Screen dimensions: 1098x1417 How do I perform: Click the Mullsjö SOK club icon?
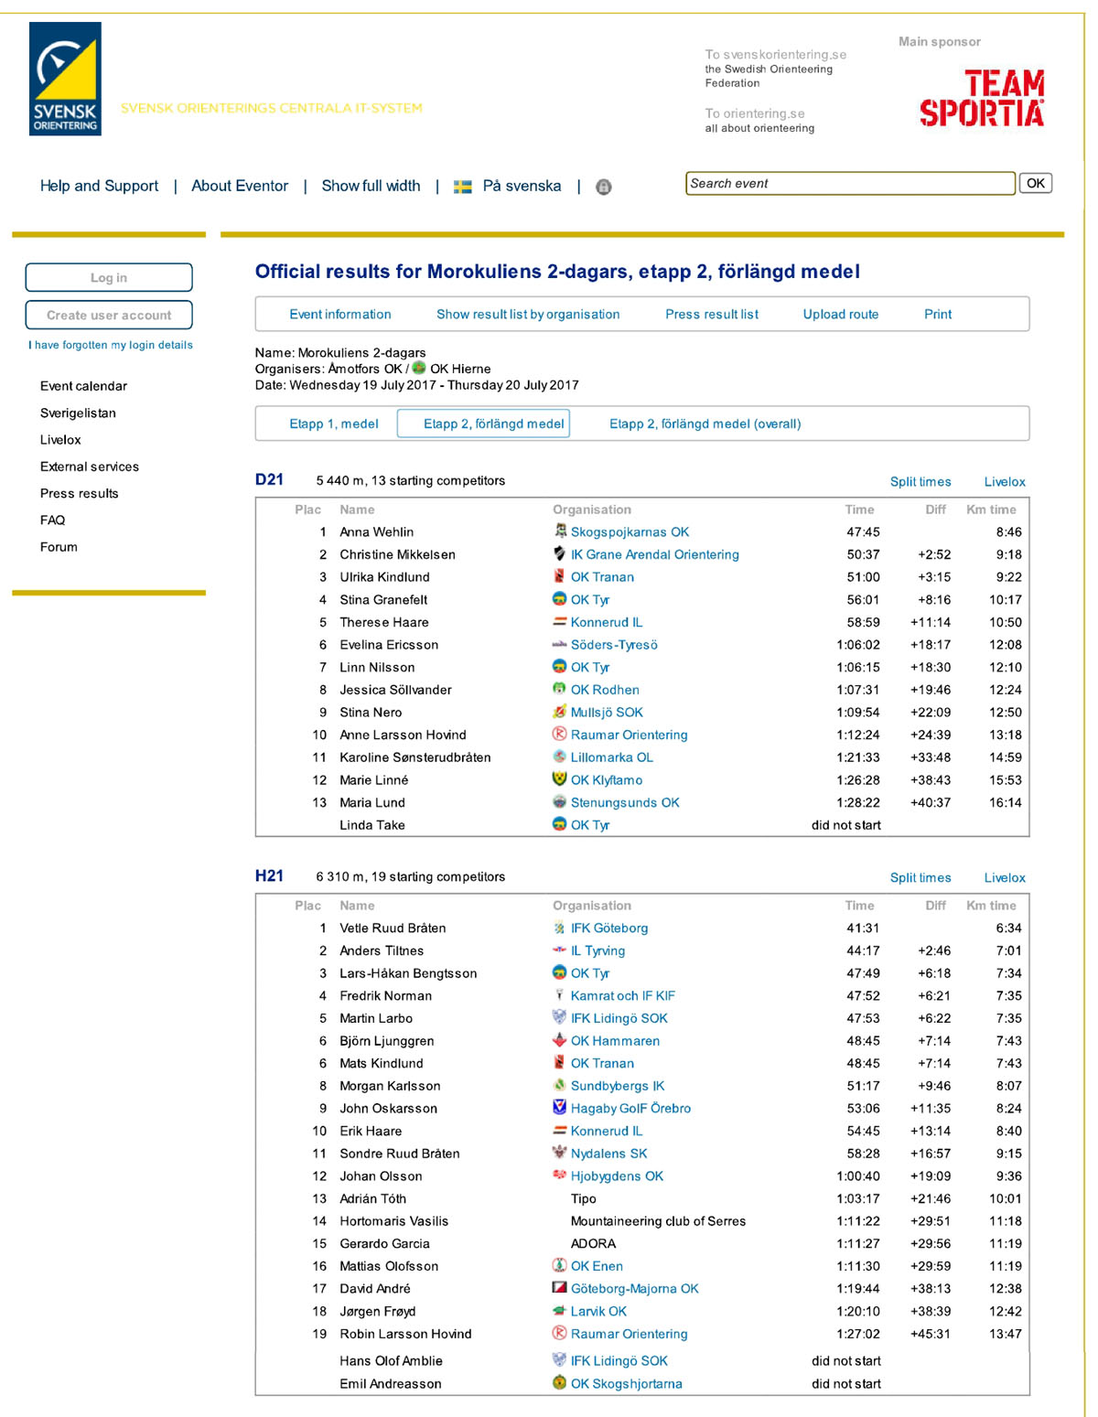[x=560, y=712]
